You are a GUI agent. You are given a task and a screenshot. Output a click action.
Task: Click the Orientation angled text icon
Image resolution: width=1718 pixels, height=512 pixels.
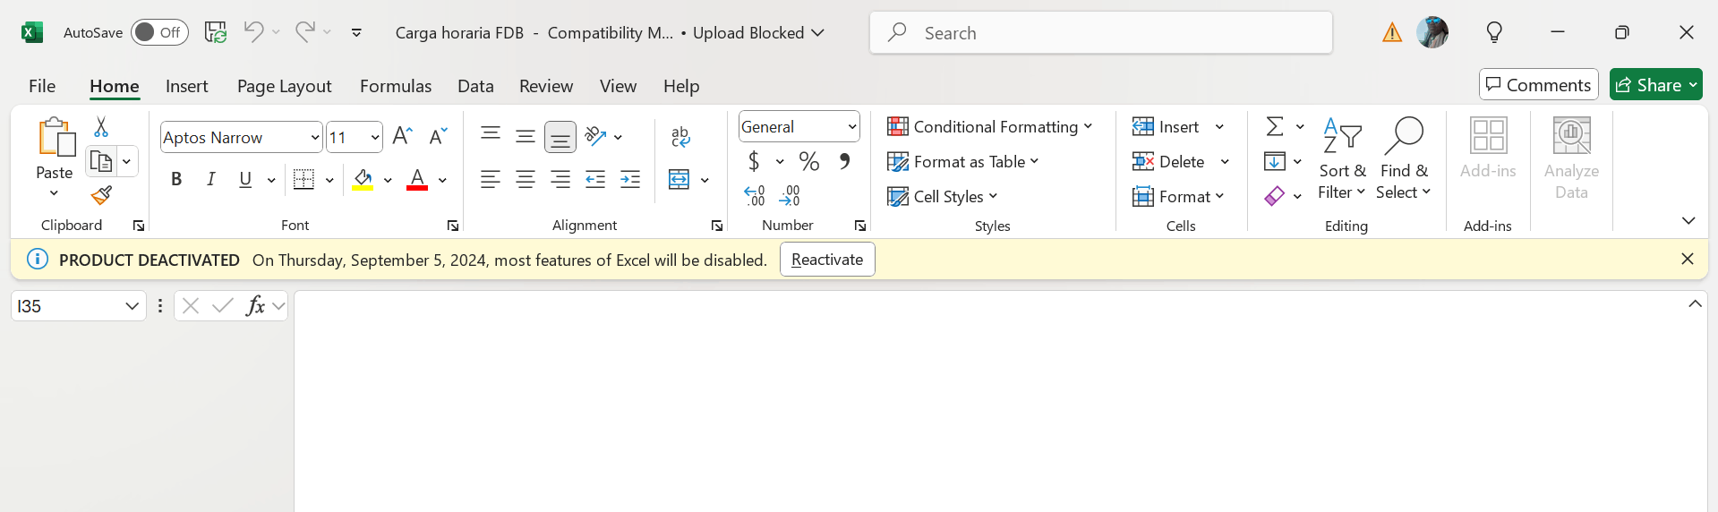[x=595, y=136]
